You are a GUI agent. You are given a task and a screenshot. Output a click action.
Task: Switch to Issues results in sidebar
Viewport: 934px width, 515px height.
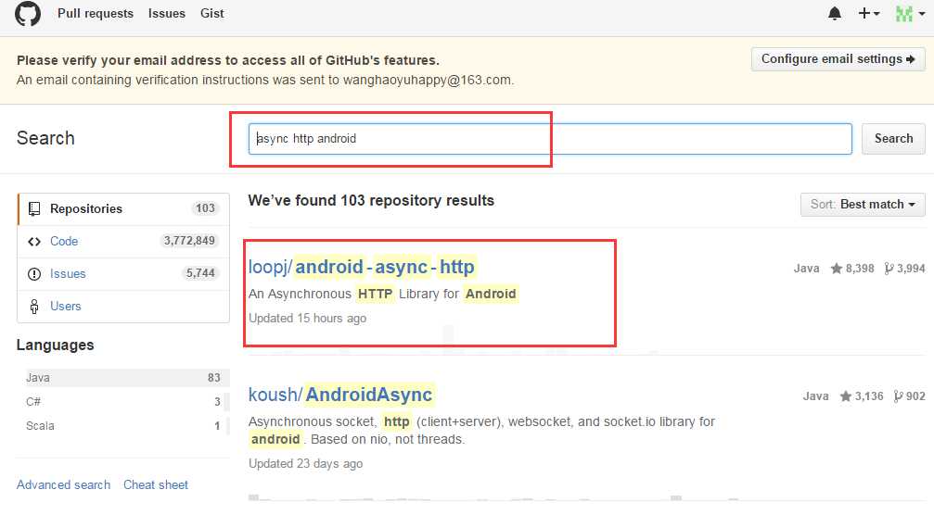[x=123, y=273]
